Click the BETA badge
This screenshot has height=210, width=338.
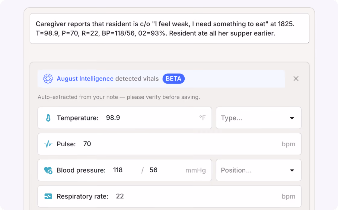(x=174, y=79)
